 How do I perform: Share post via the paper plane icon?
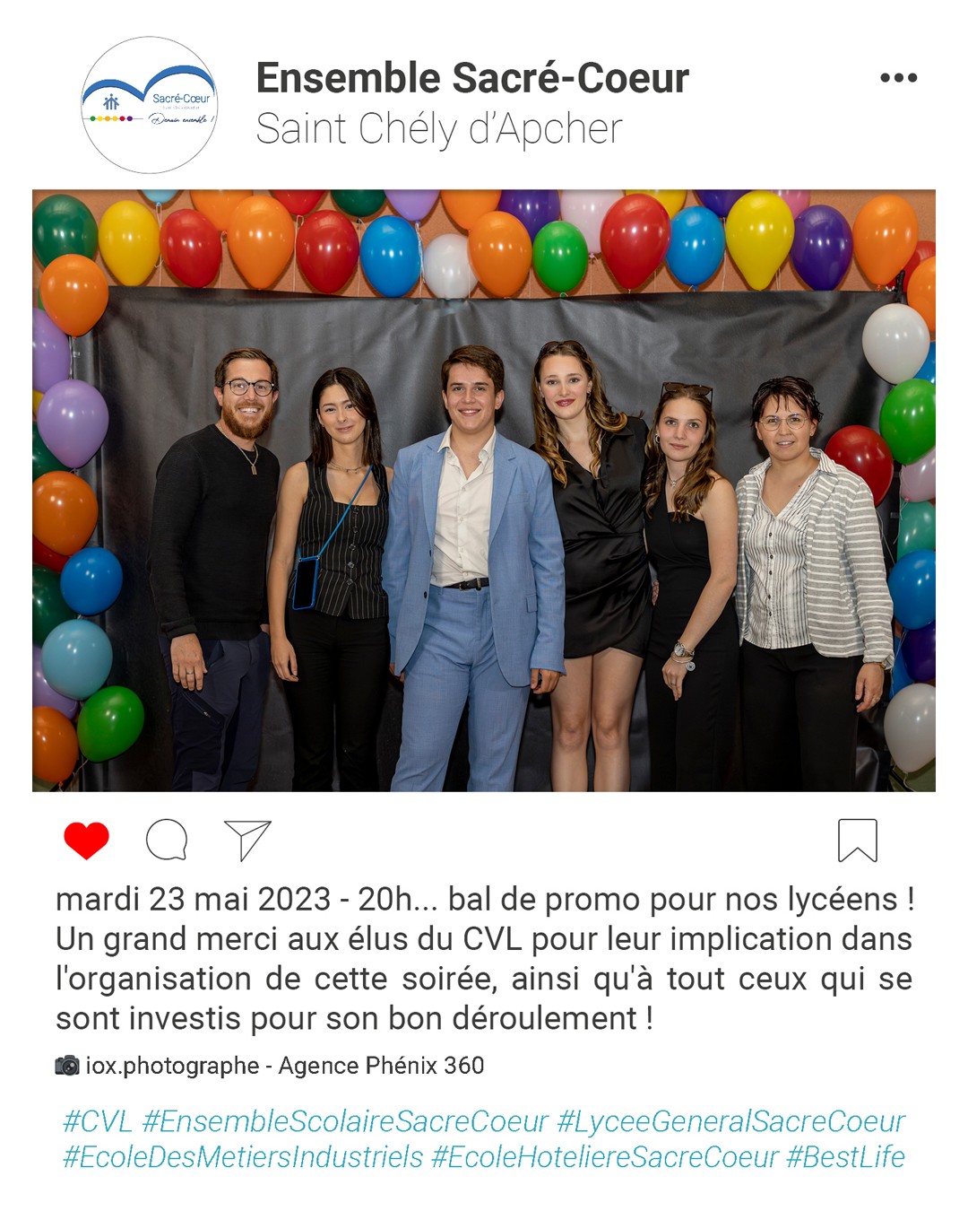click(247, 841)
